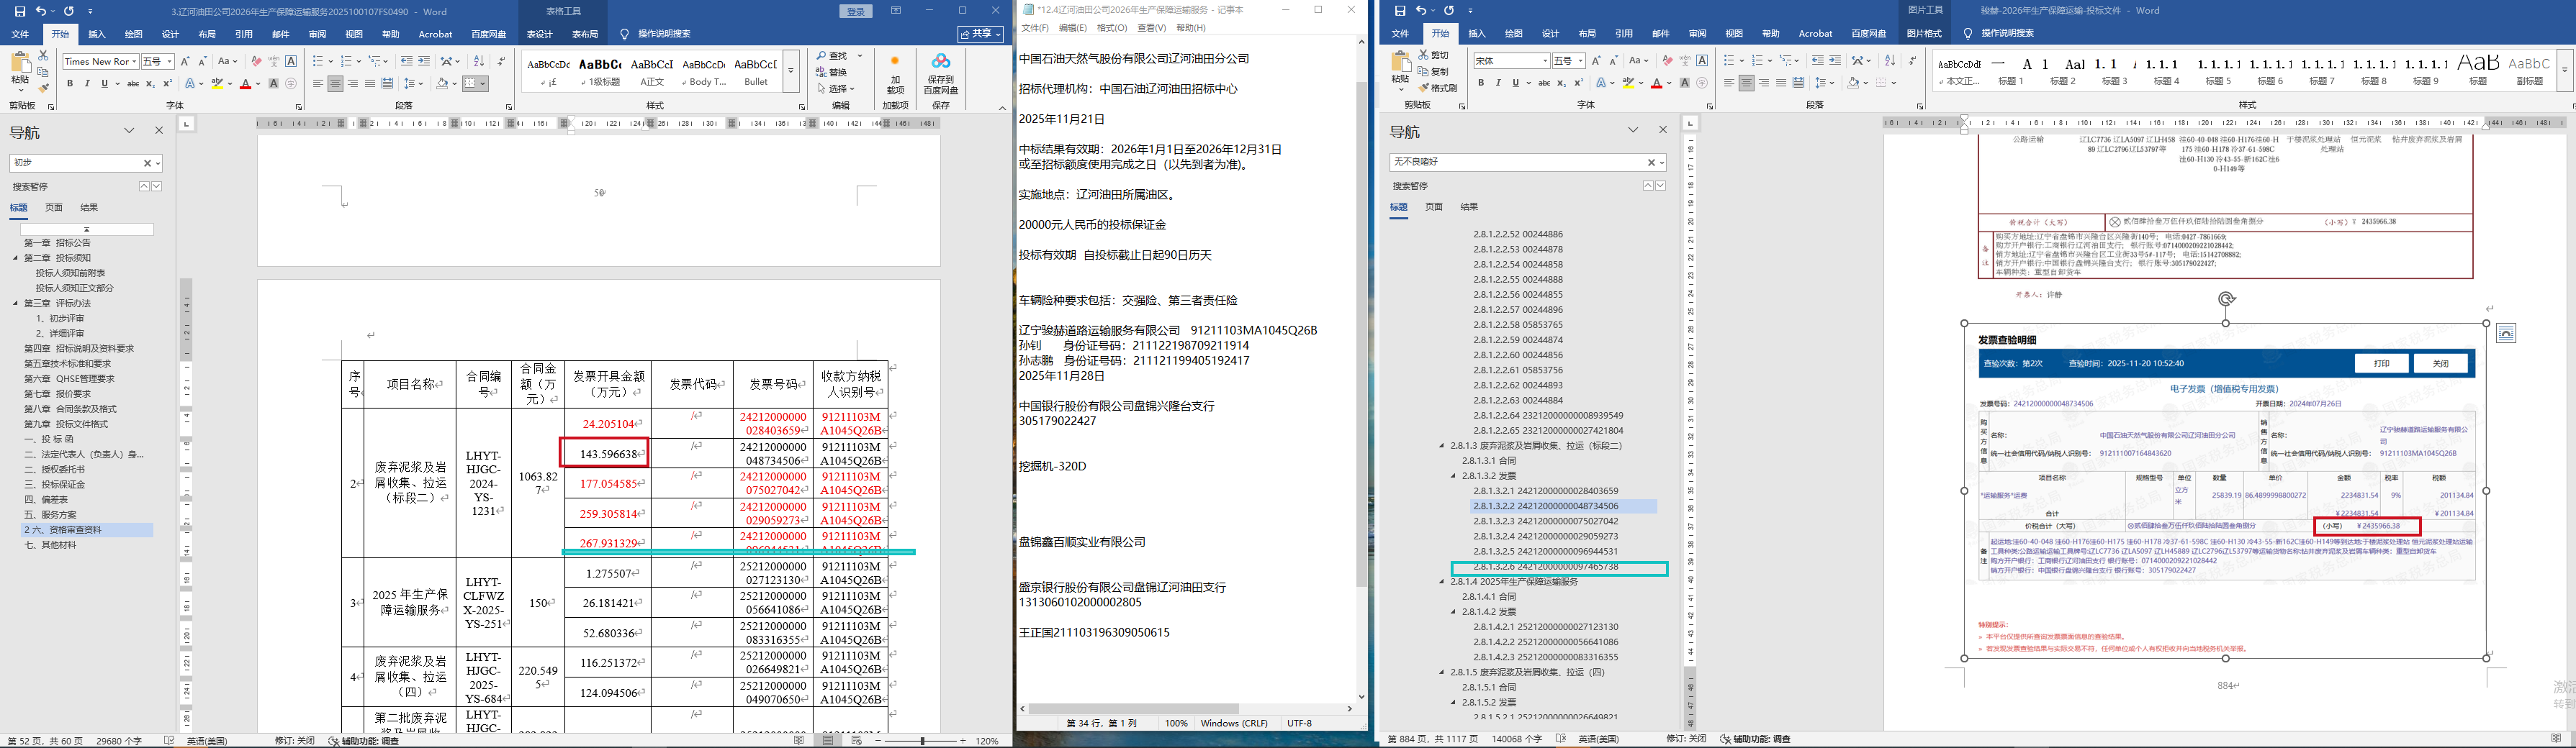2576x748 pixels.
Task: Click the Subscript icon in the left Word window
Action: [150, 84]
